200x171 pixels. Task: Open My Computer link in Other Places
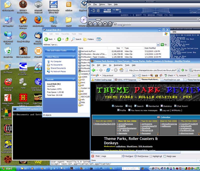pos(56,61)
